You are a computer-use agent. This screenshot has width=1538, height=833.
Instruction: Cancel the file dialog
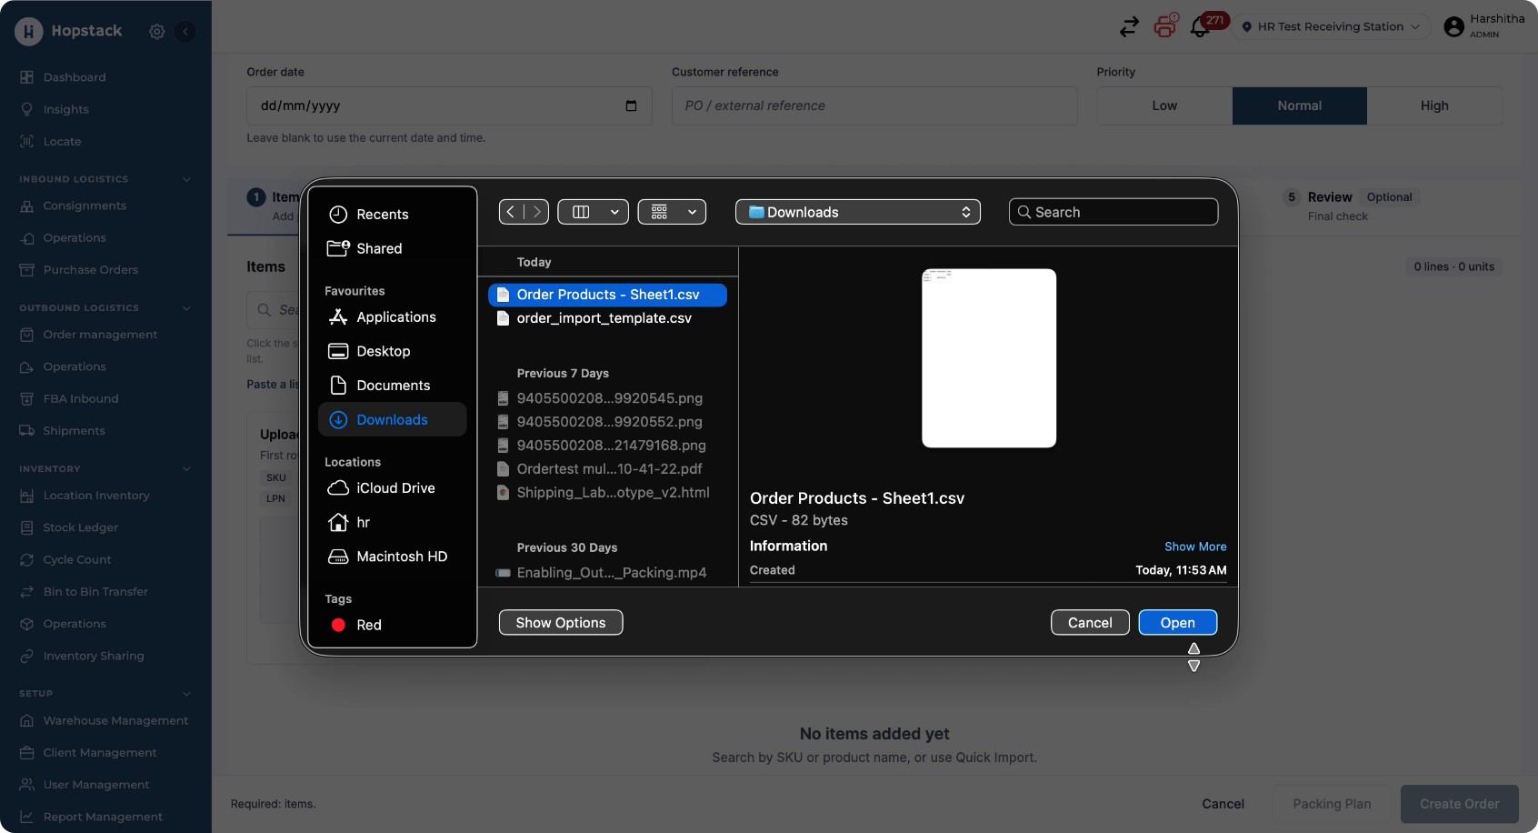pos(1090,623)
